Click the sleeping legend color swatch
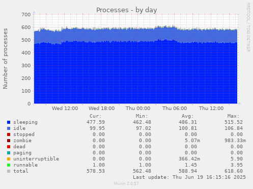This screenshot has width=253, height=189. tap(9, 122)
